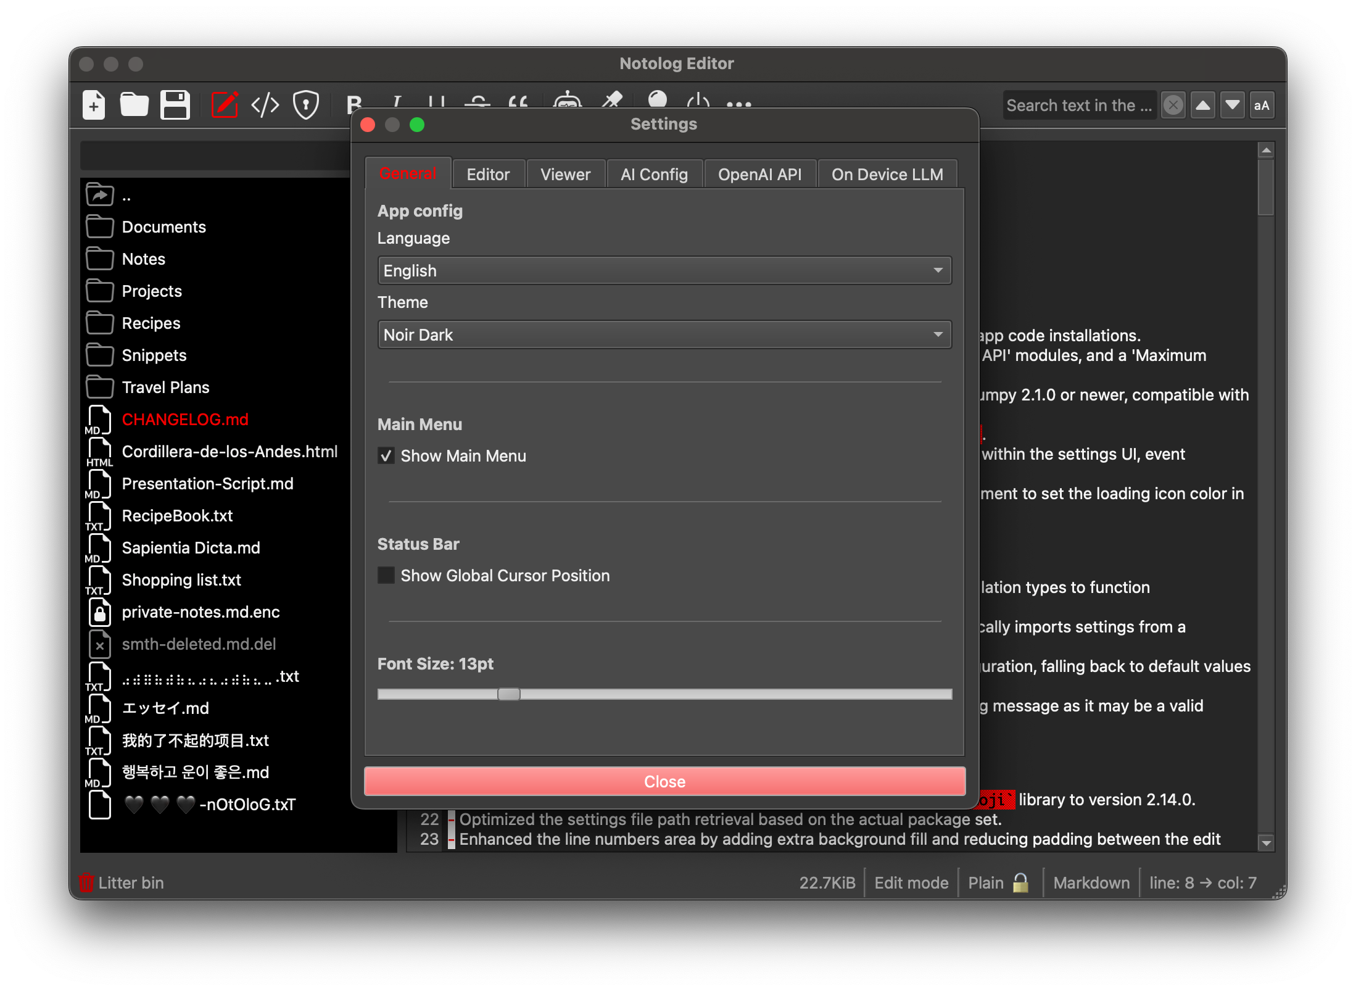Clear the search field with the X icon
The image size is (1356, 991).
[1173, 106]
